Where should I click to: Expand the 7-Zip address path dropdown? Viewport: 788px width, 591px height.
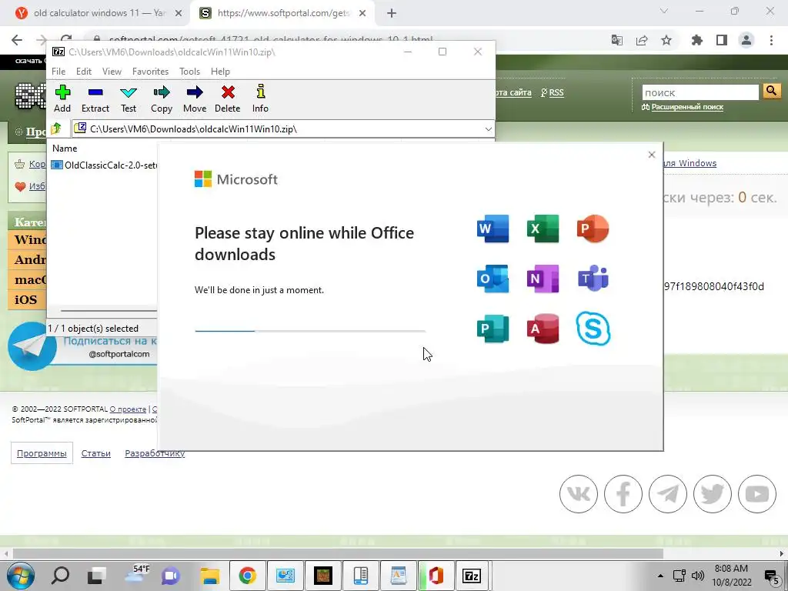pyautogui.click(x=488, y=129)
